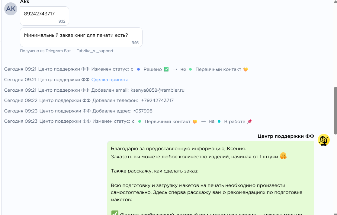Click the AK contact avatar

(x=11, y=9)
